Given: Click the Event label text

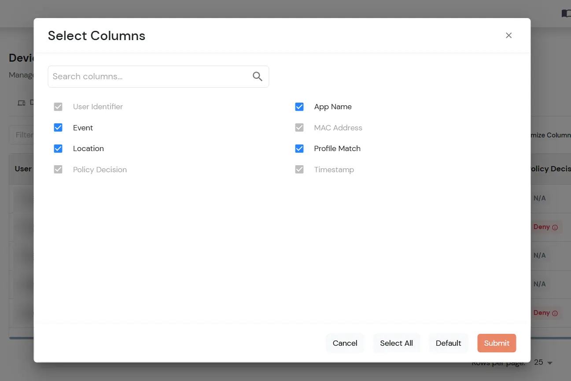Looking at the screenshot, I should click(x=83, y=128).
